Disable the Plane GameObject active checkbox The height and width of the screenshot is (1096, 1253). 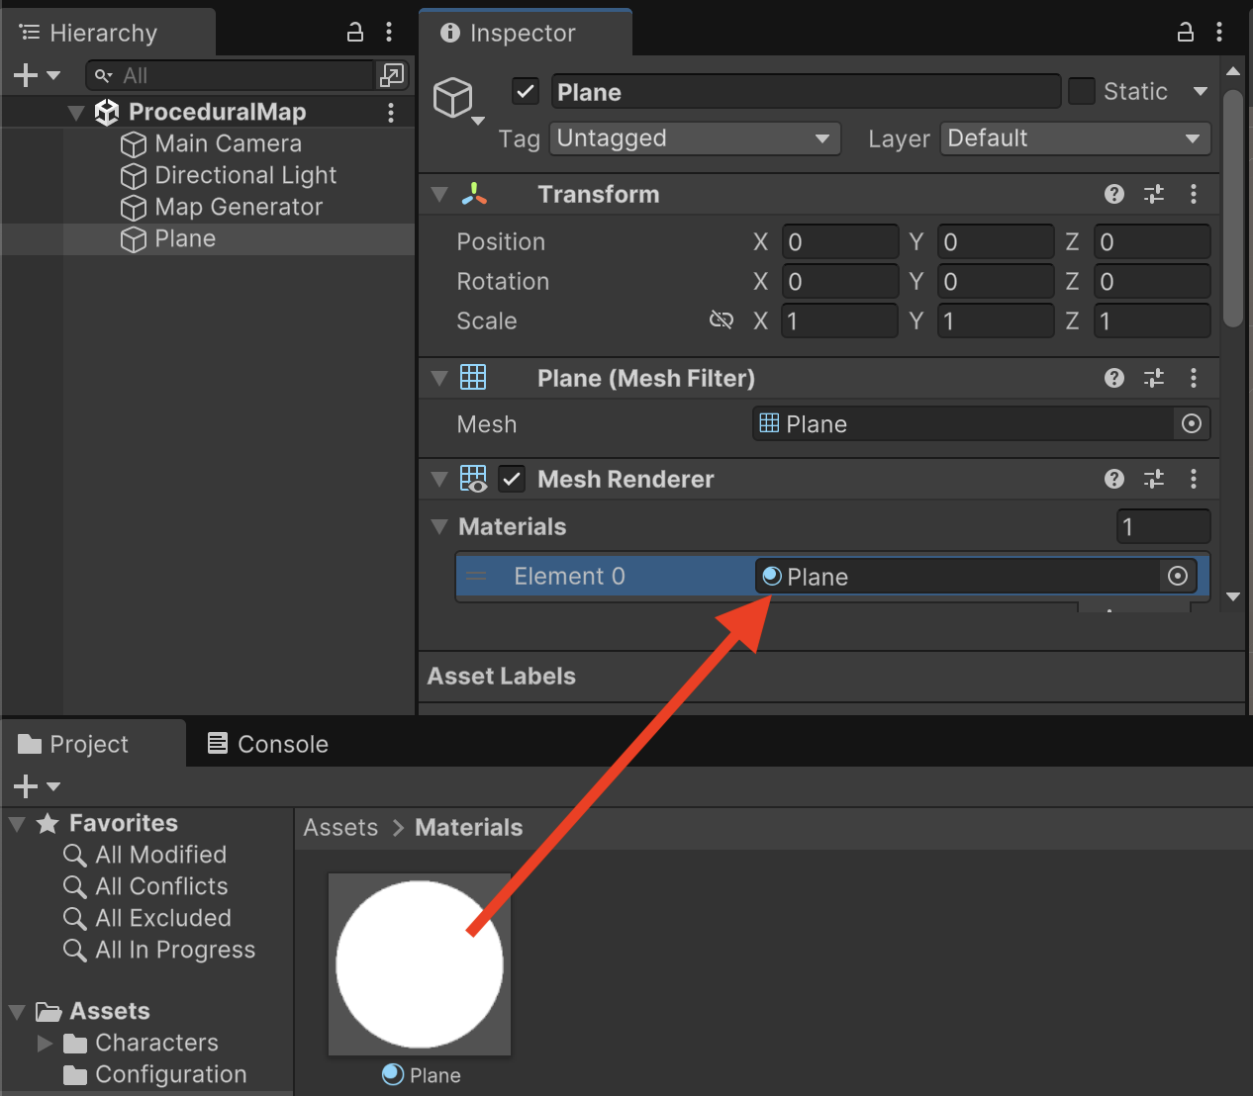(x=526, y=92)
